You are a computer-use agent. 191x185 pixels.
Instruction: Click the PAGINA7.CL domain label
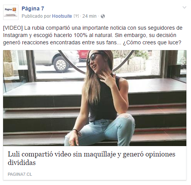coord(20,174)
